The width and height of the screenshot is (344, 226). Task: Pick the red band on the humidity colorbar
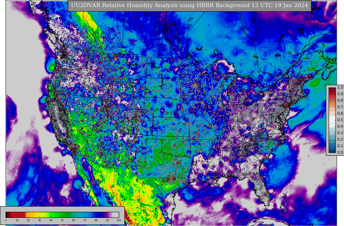click(x=18, y=215)
